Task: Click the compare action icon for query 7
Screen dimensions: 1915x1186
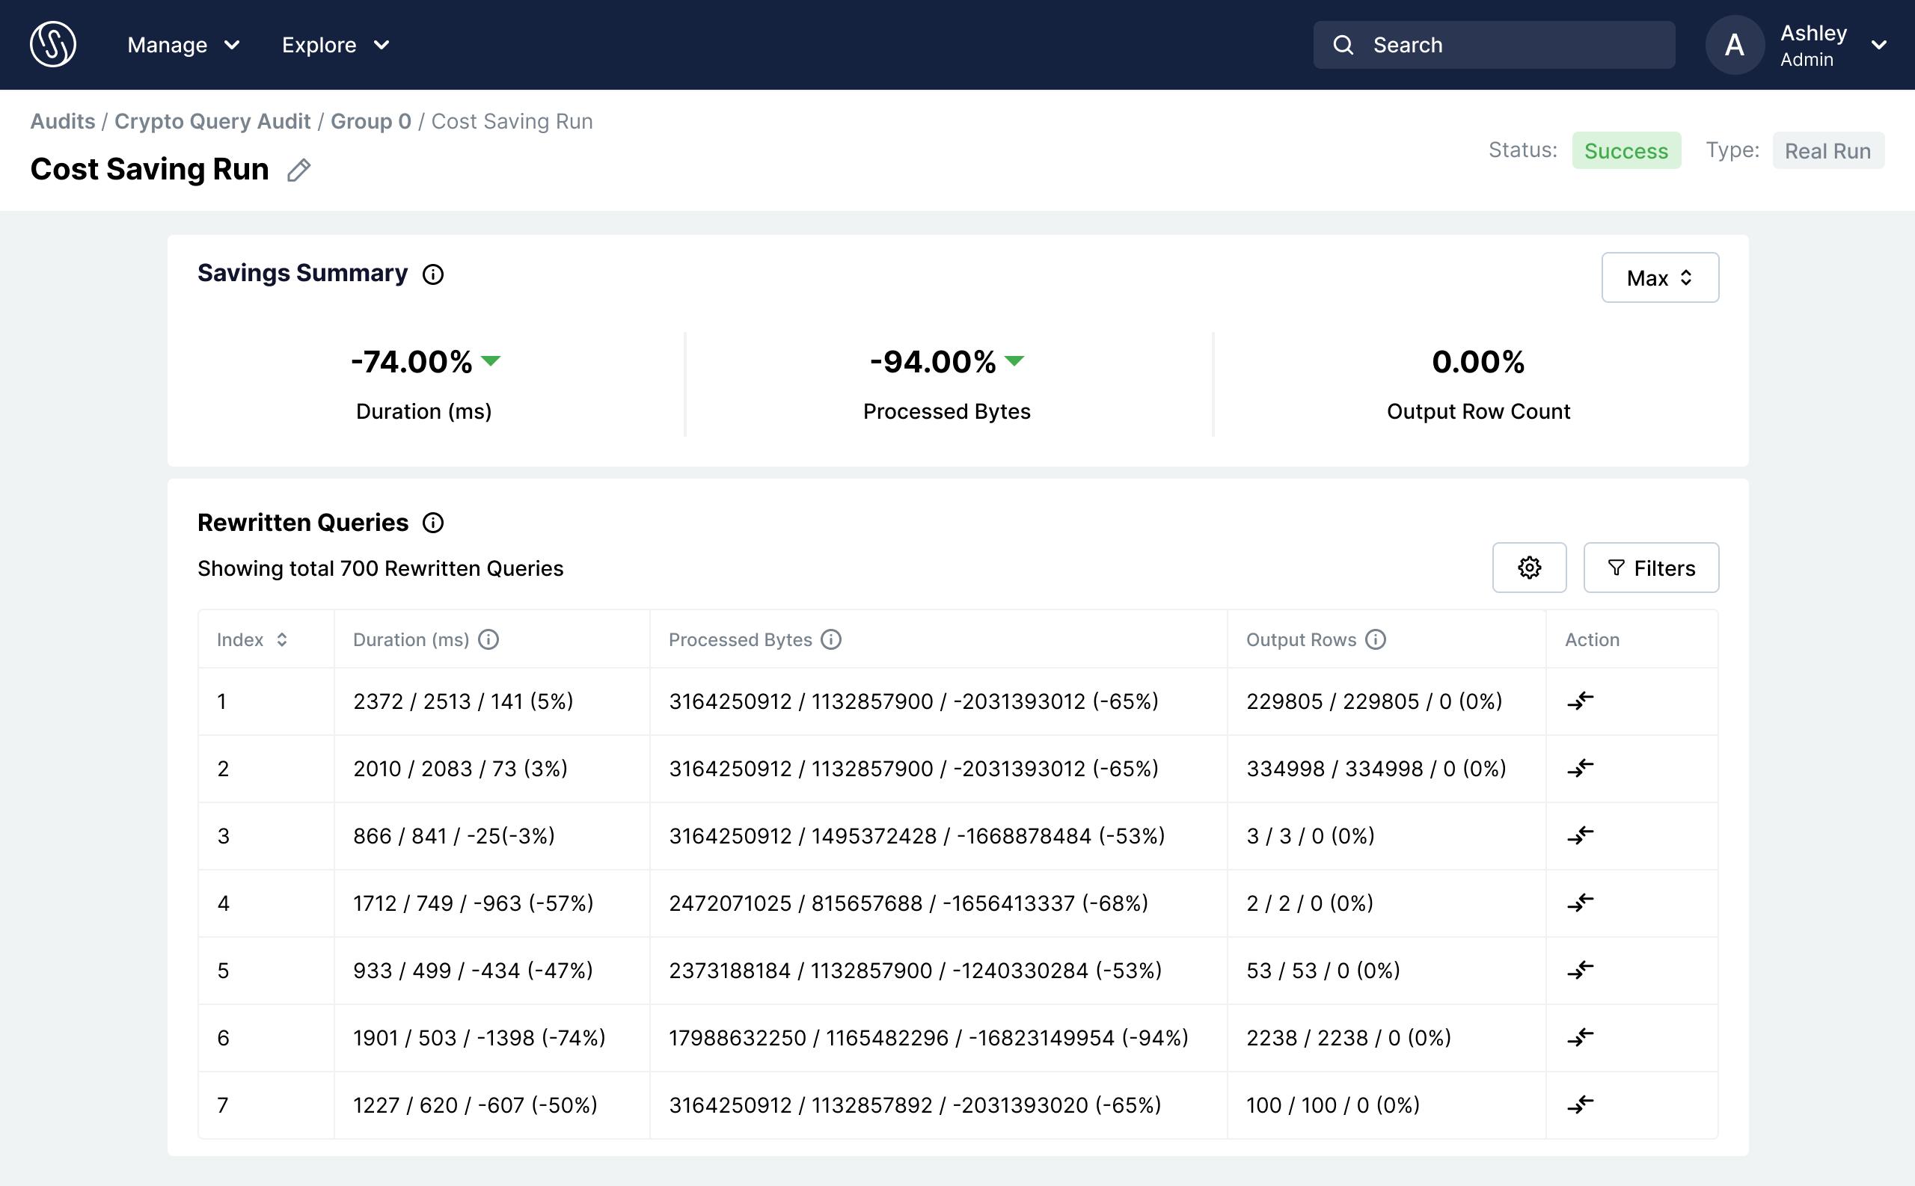Action: pyautogui.click(x=1579, y=1105)
